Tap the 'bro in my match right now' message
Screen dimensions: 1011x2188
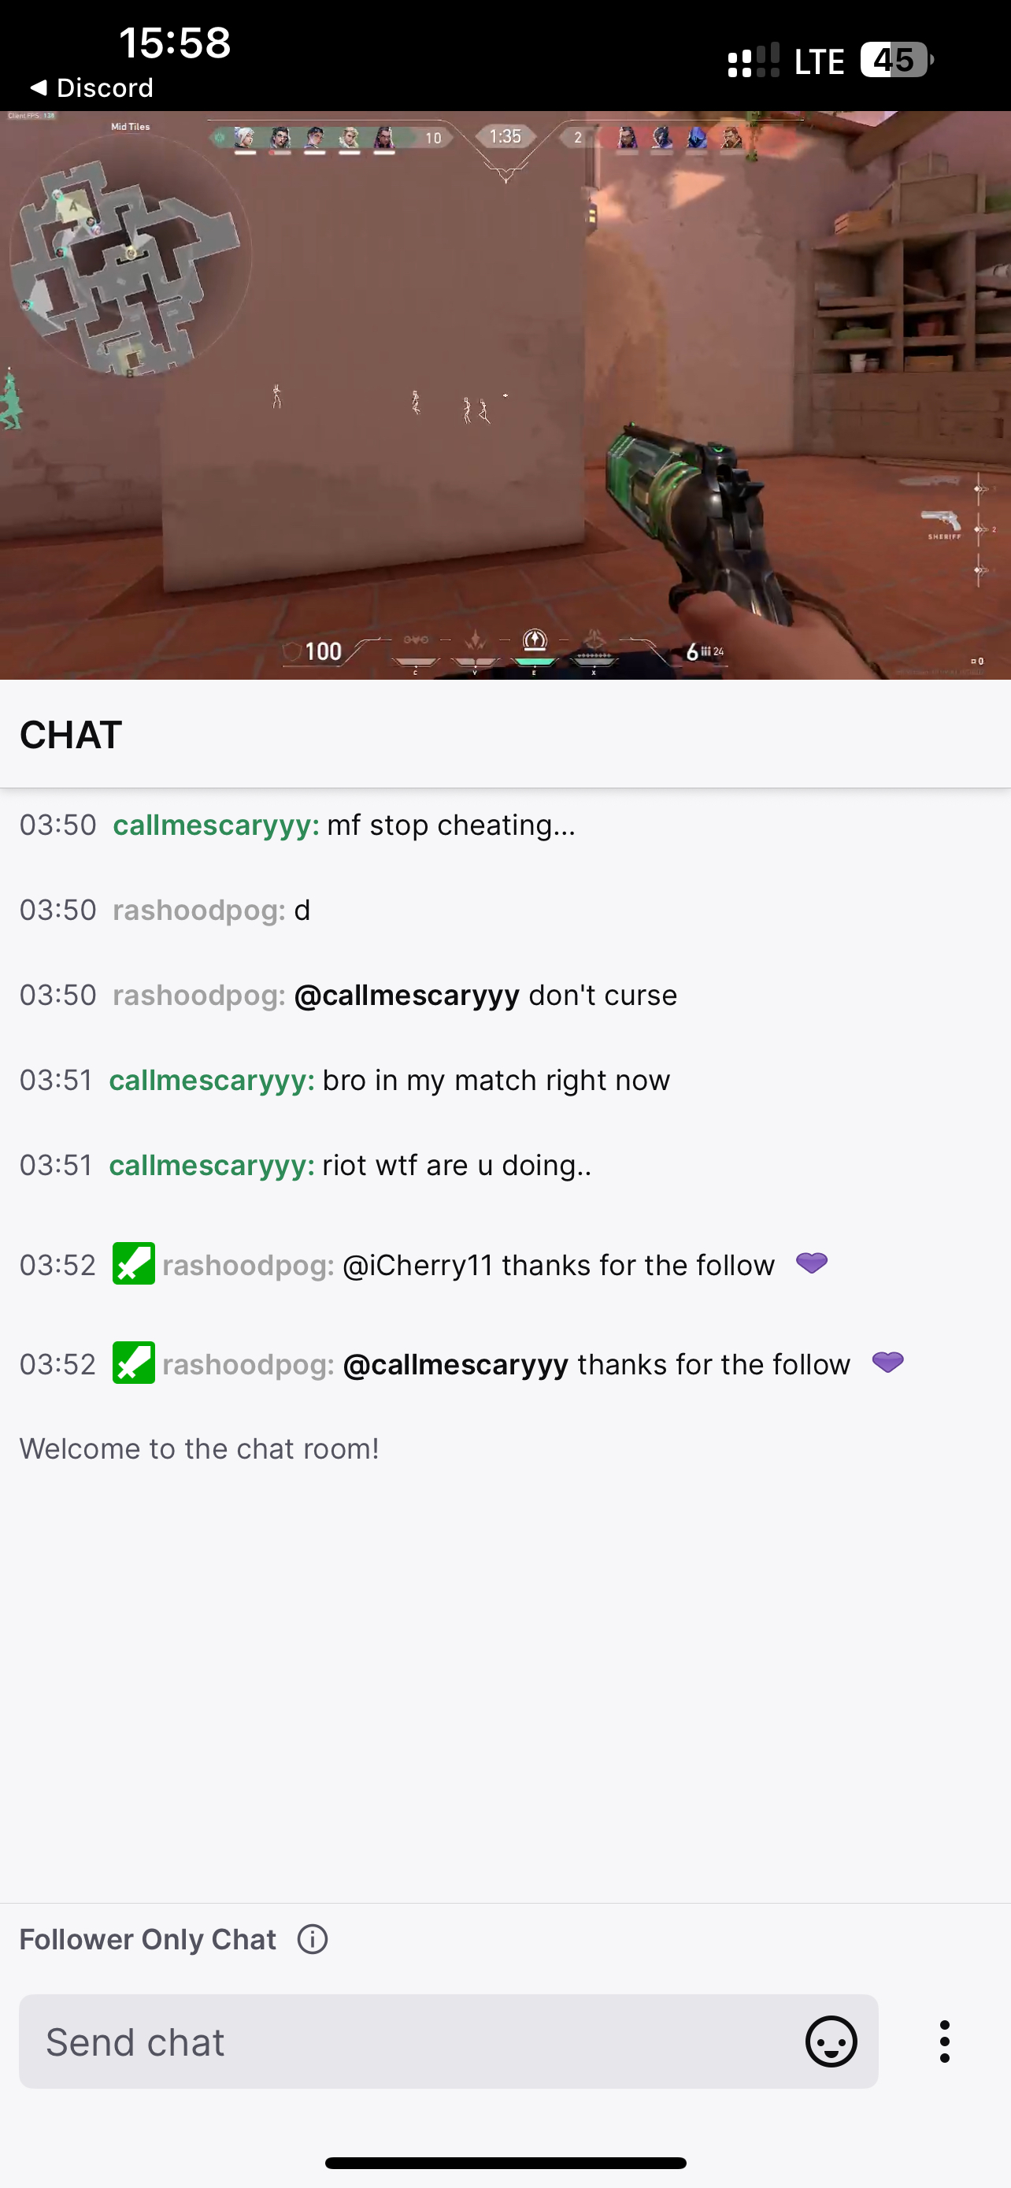tap(497, 1080)
